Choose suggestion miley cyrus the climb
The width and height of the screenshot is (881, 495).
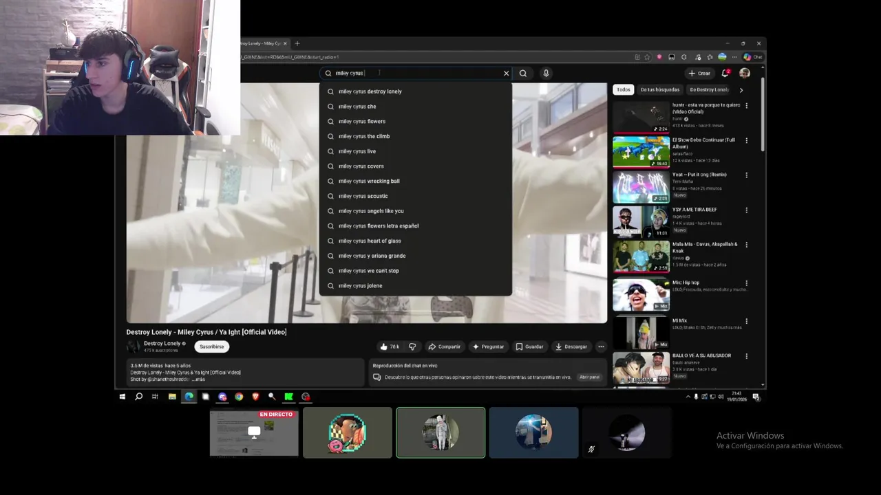point(416,136)
